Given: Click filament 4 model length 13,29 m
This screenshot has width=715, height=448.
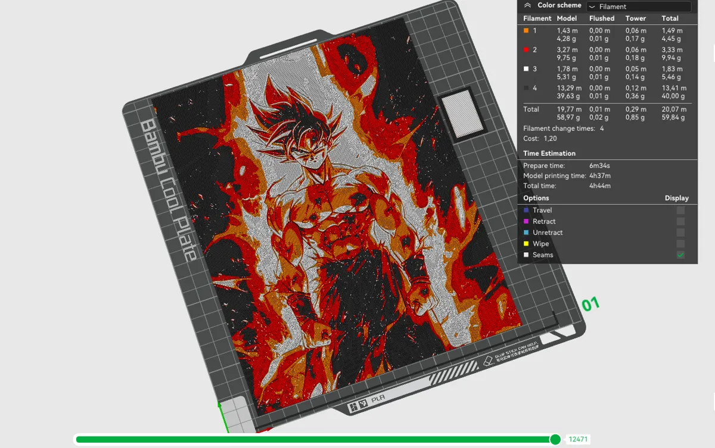Looking at the screenshot, I should pyautogui.click(x=569, y=89).
